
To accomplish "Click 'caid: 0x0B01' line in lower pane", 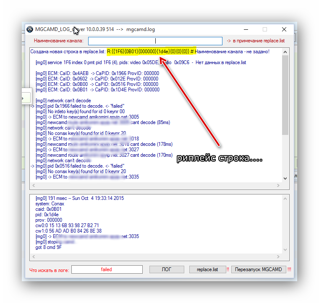I will [x=48, y=209].
